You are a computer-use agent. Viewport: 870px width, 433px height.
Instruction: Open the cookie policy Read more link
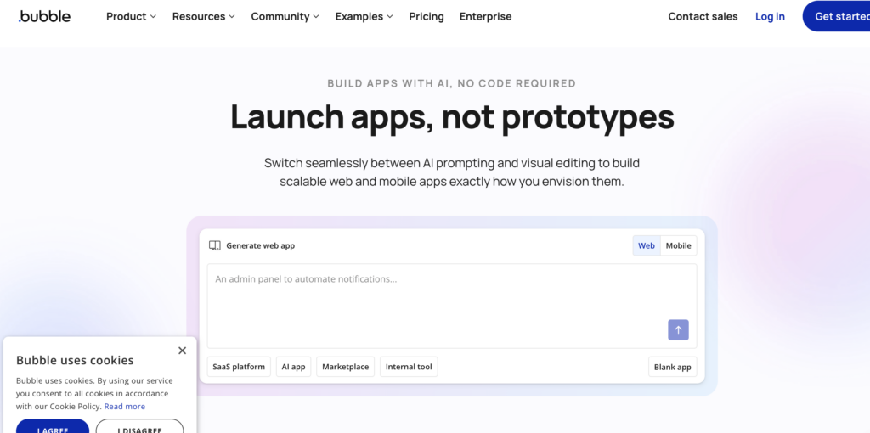coord(125,407)
